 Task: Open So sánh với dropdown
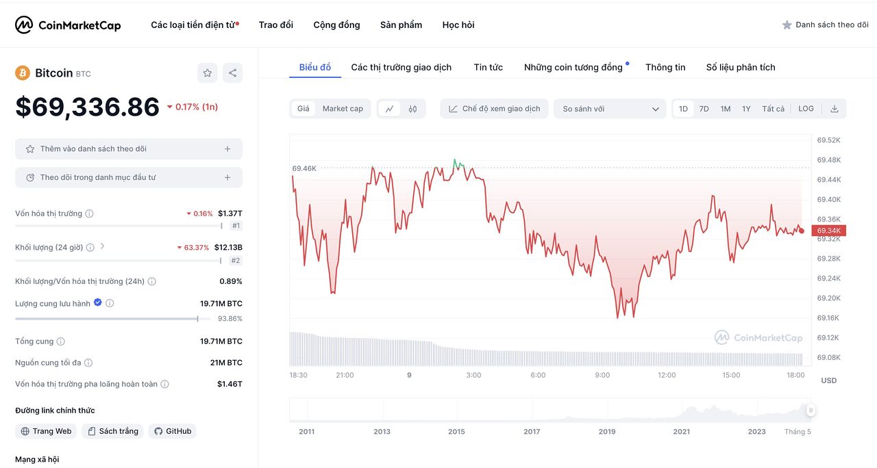(610, 109)
